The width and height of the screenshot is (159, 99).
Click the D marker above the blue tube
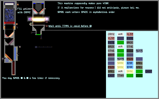click(x=20, y=47)
